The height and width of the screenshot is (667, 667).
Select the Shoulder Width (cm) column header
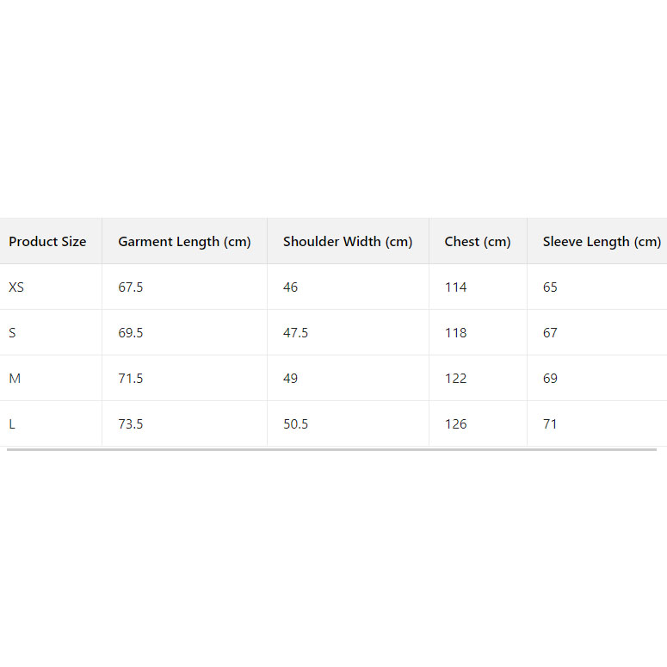[x=348, y=242]
